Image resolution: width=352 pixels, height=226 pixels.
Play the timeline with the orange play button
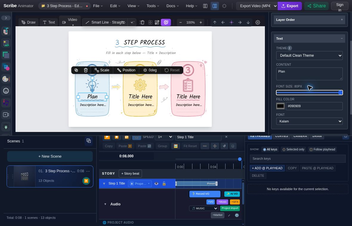[107, 137]
